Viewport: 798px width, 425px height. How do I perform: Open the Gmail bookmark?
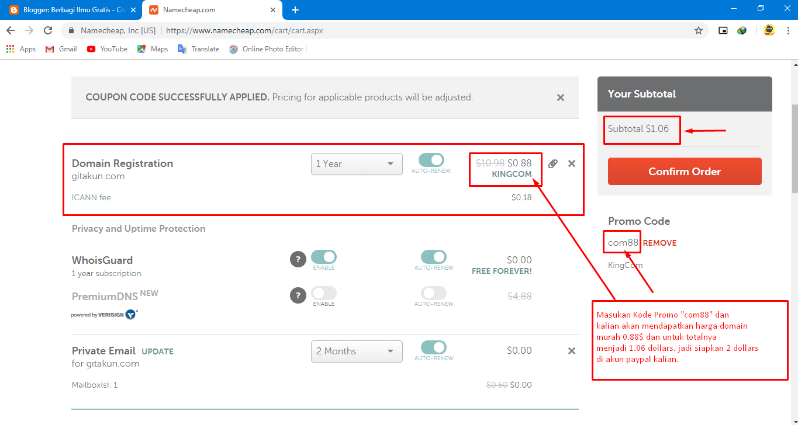[61, 49]
